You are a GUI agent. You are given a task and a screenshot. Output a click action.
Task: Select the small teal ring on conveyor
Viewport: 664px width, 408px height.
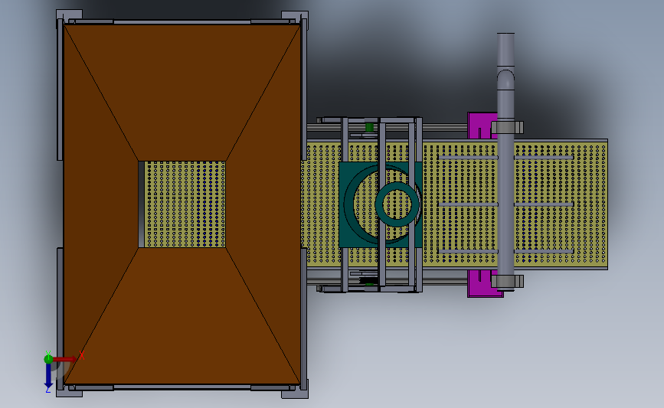tap(397, 204)
